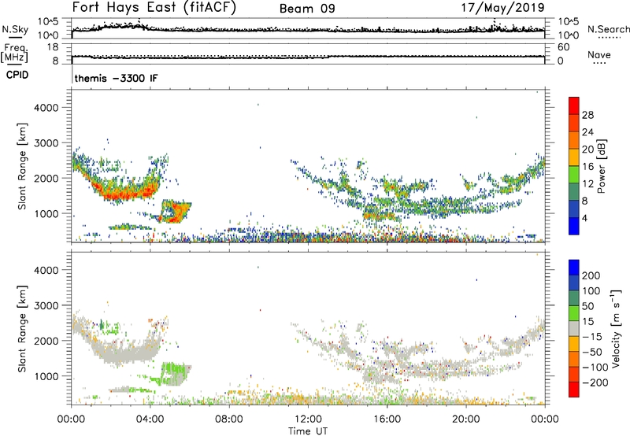The image size is (630, 436).
Task: Click the '50' tick on the velocity colorbar
Action: (587, 306)
